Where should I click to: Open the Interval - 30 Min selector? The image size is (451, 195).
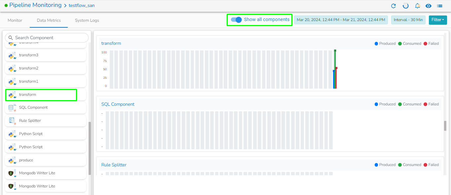coord(408,20)
